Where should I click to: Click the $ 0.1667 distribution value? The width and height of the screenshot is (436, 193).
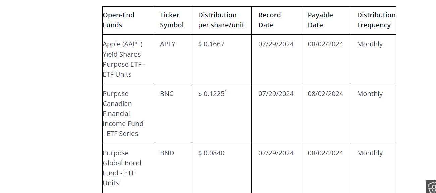211,44
